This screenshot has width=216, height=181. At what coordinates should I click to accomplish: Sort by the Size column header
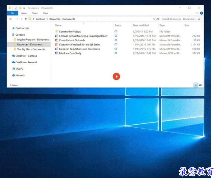(186, 25)
